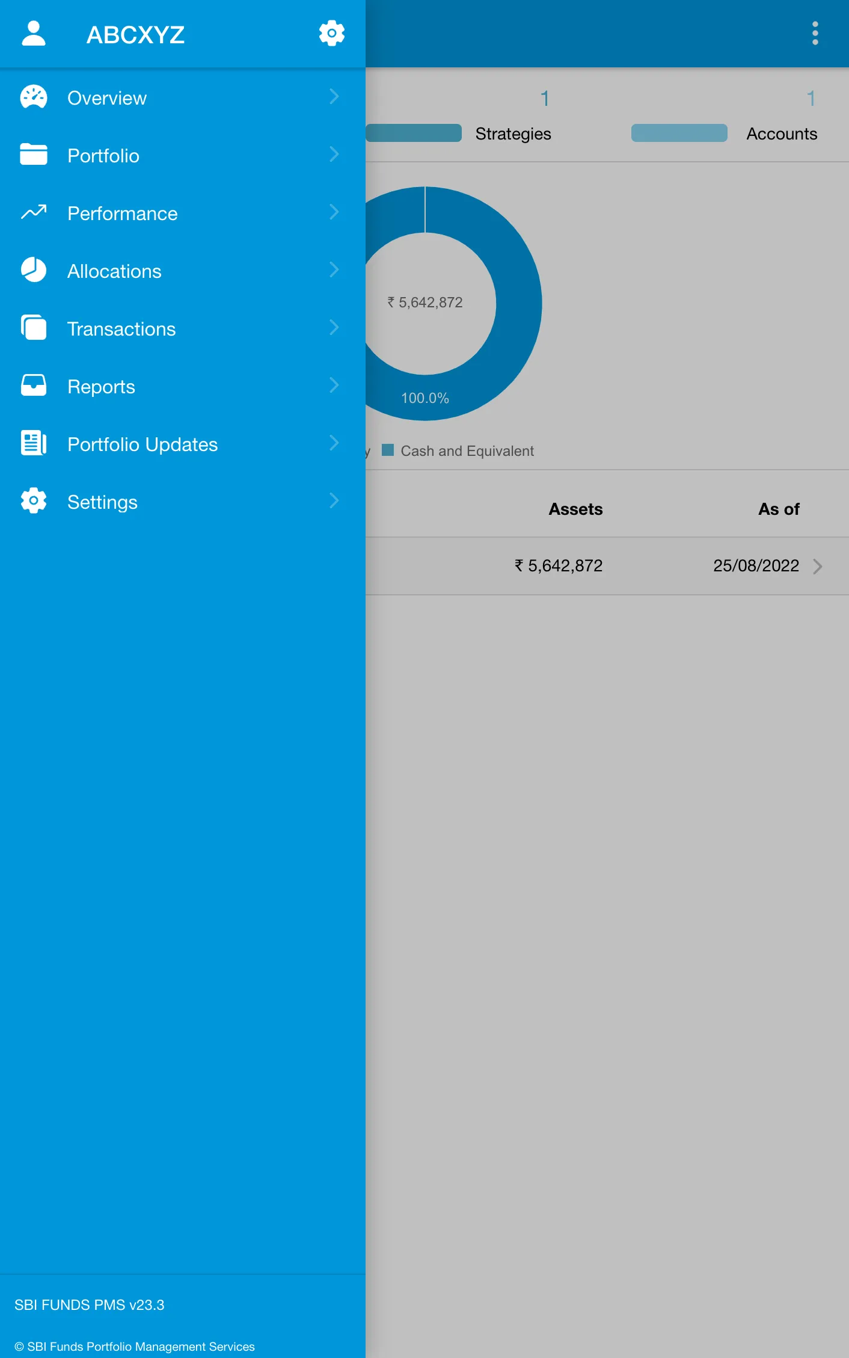Image resolution: width=849 pixels, height=1358 pixels.
Task: Click the Settings gear icon in menu
Action: click(34, 500)
